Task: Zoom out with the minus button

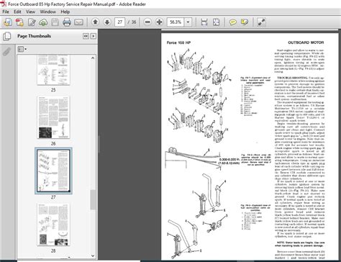Action: (x=147, y=22)
